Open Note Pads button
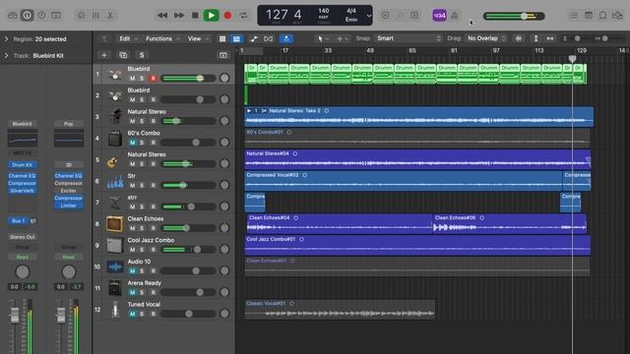This screenshot has width=630, height=354. pos(589,16)
